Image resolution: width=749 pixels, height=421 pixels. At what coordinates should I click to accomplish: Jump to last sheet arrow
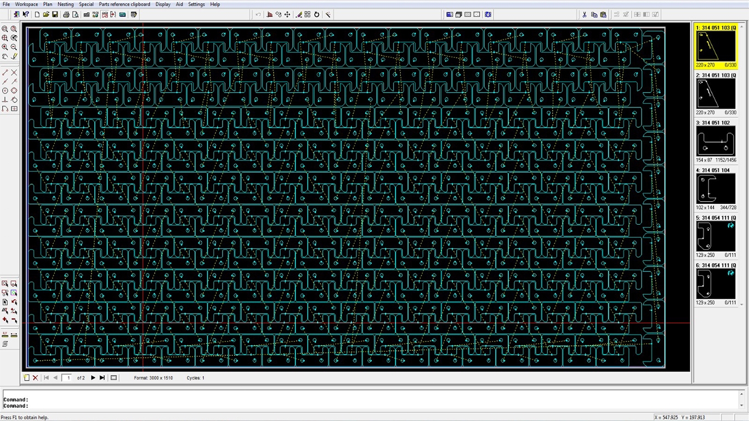coord(102,378)
